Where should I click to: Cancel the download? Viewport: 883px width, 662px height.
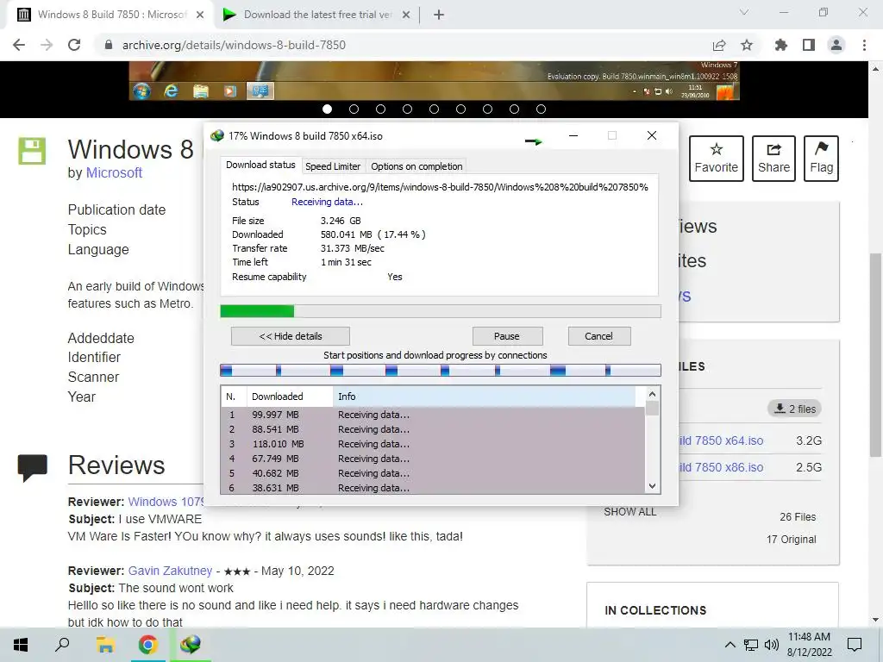[598, 336]
